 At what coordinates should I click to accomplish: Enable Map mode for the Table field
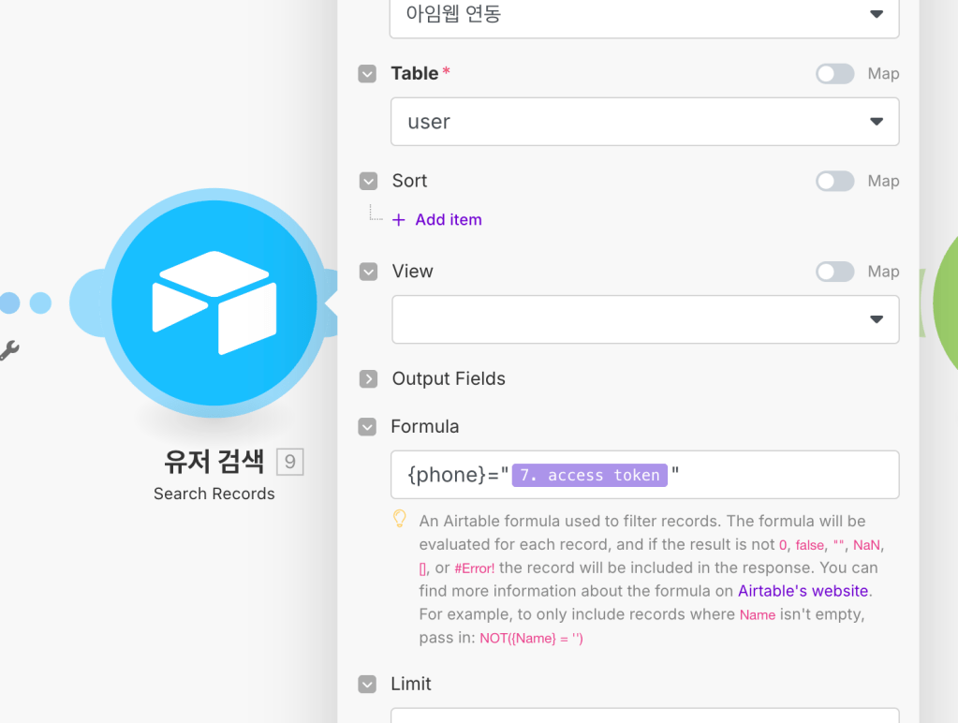pyautogui.click(x=834, y=73)
